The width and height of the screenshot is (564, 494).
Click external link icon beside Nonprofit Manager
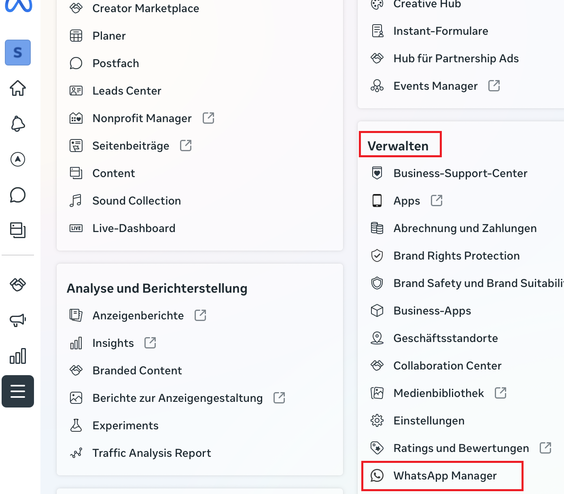pos(208,118)
